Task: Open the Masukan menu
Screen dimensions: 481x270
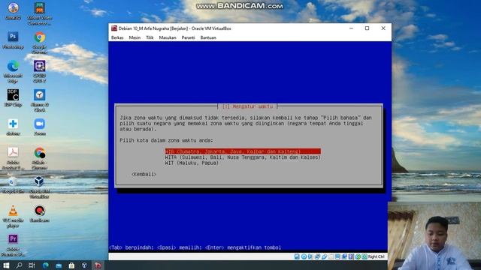Action: click(x=168, y=37)
